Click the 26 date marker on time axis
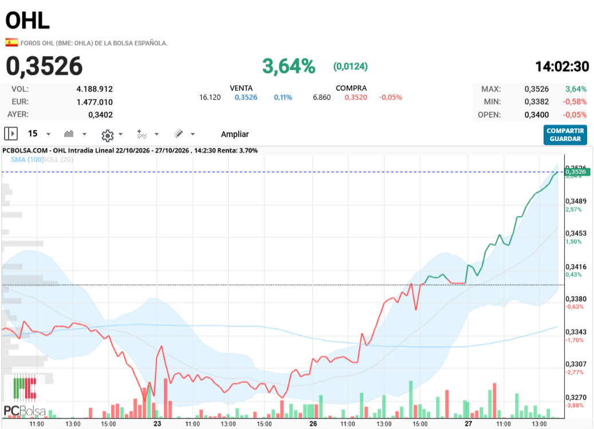This screenshot has width=594, height=429. tap(313, 424)
